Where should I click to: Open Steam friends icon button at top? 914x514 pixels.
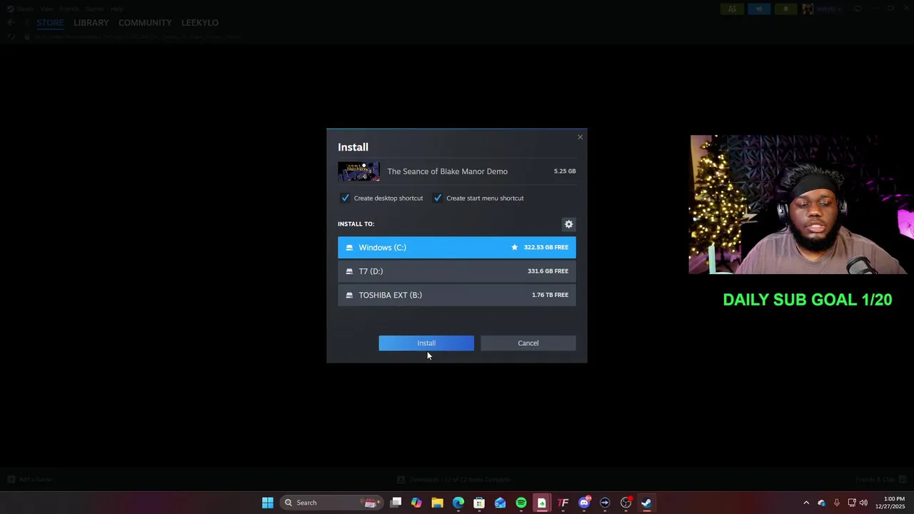732,9
